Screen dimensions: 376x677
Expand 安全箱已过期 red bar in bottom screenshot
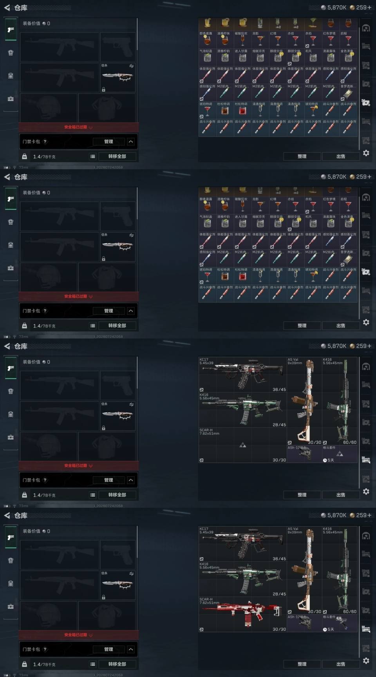tap(78, 635)
